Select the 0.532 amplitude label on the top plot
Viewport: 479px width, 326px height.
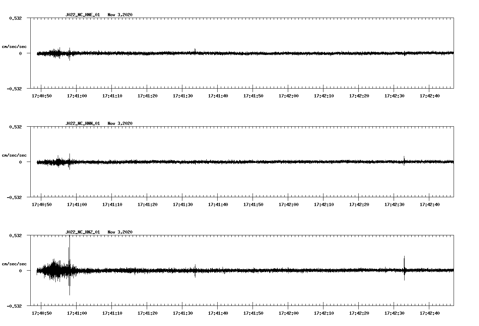pyautogui.click(x=16, y=18)
